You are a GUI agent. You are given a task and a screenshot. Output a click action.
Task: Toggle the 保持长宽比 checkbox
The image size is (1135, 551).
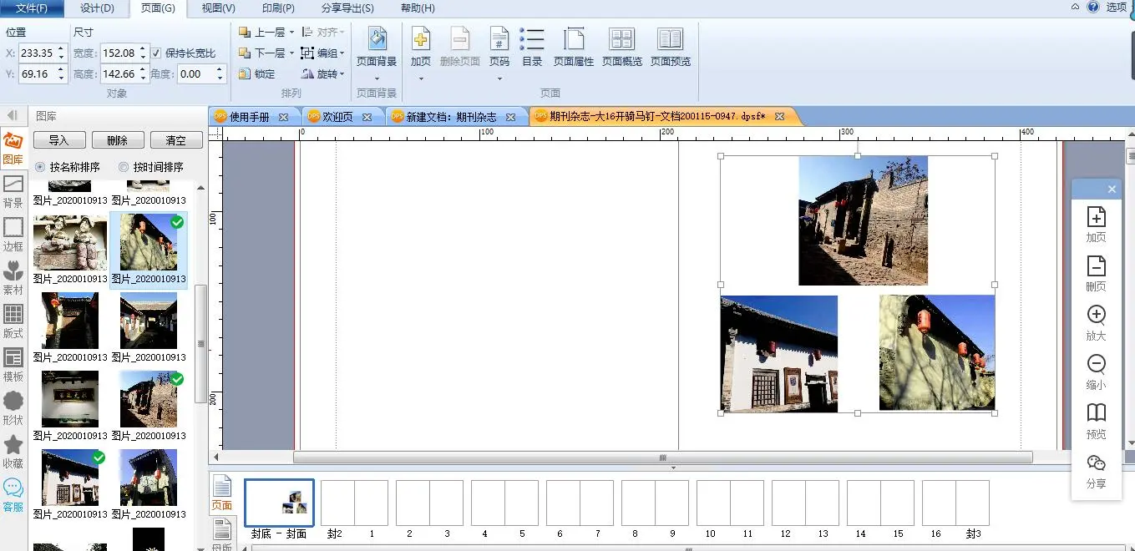coord(156,53)
